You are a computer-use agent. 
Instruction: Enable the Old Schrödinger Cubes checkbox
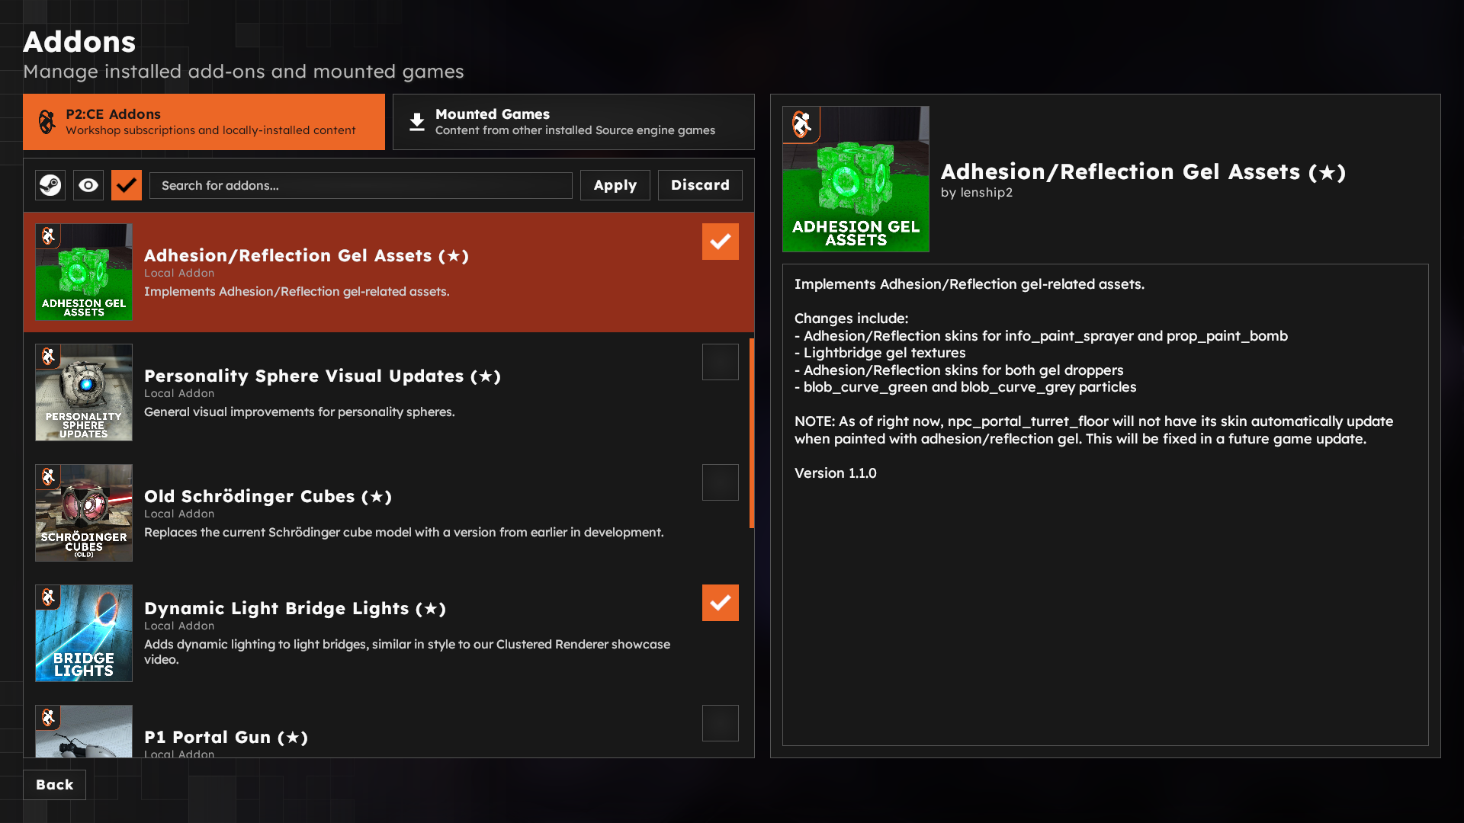coord(720,482)
